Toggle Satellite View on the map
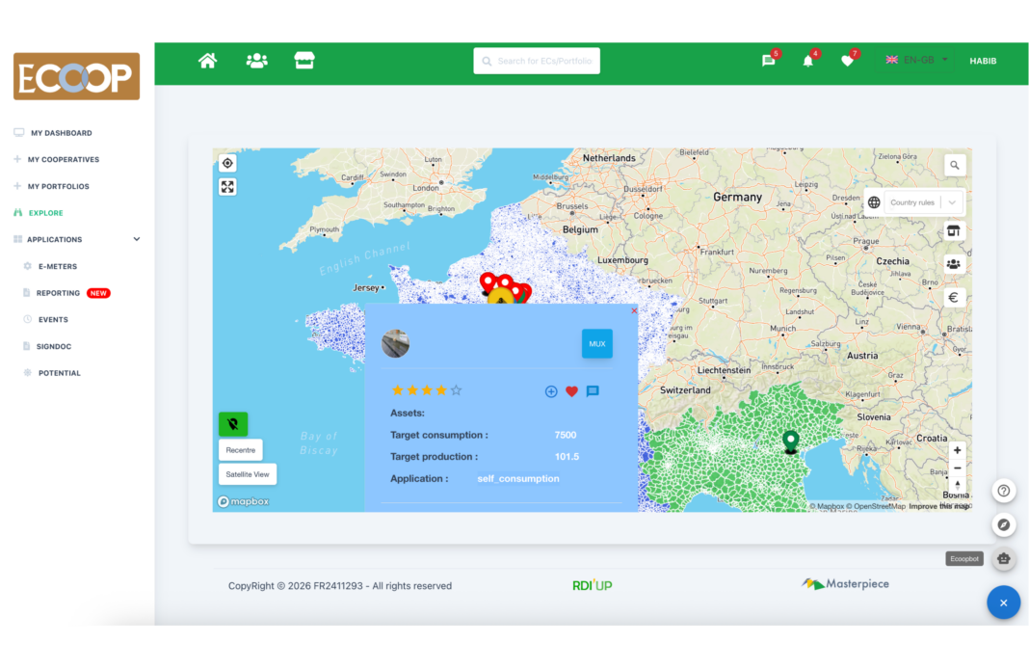1029x669 pixels. 248,474
